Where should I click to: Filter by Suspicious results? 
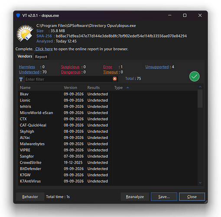coord(70,67)
